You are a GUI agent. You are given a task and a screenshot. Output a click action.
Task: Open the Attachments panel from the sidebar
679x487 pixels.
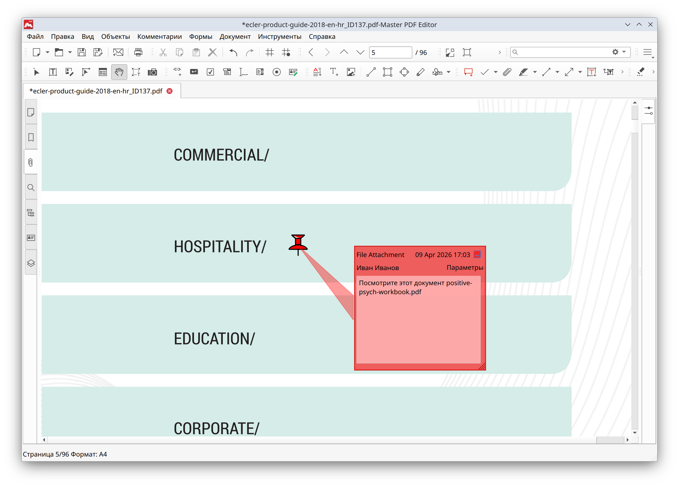31,163
